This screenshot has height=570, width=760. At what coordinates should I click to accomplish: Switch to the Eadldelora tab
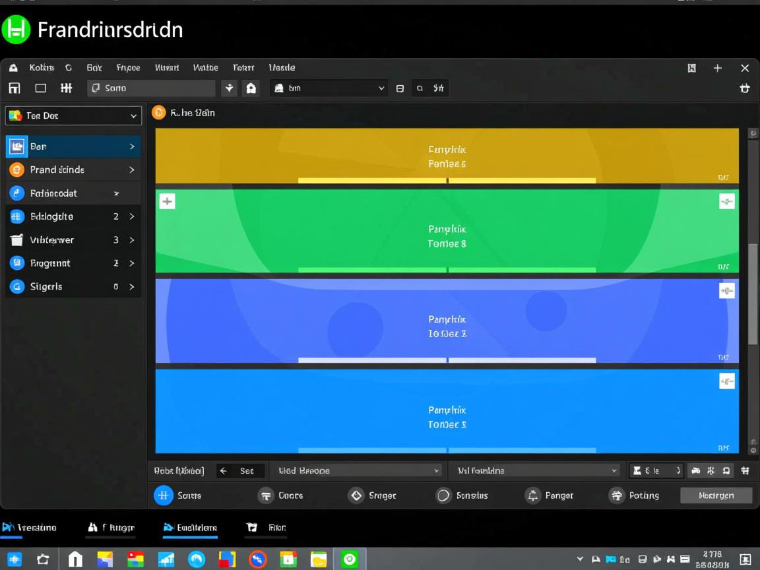(x=190, y=528)
